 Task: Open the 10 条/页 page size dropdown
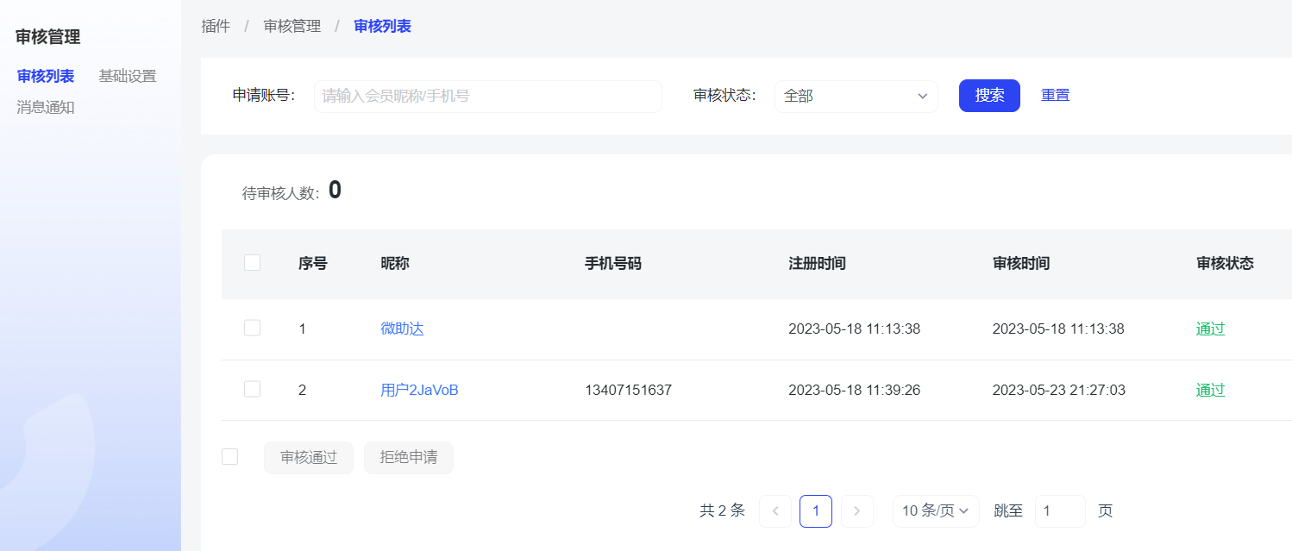coord(935,511)
